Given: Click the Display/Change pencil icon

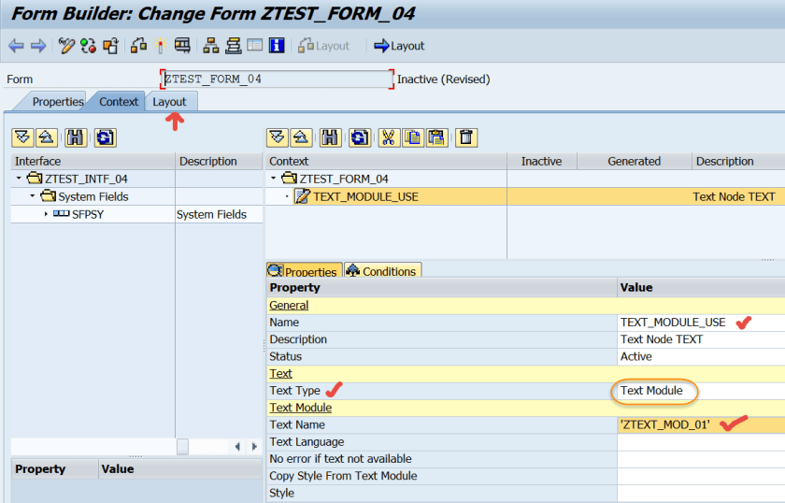Looking at the screenshot, I should [x=65, y=46].
